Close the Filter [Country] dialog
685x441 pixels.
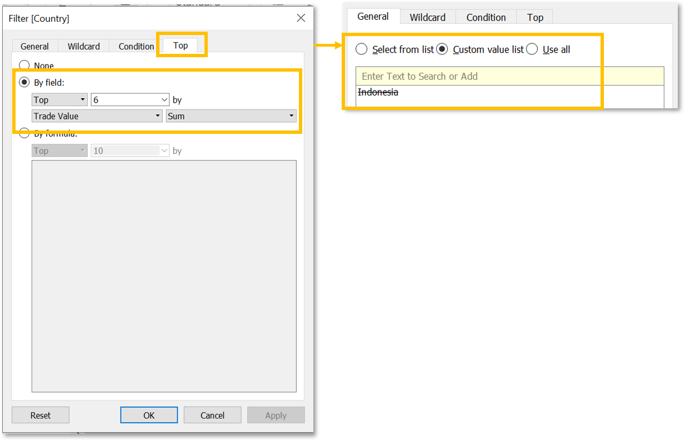(x=301, y=18)
